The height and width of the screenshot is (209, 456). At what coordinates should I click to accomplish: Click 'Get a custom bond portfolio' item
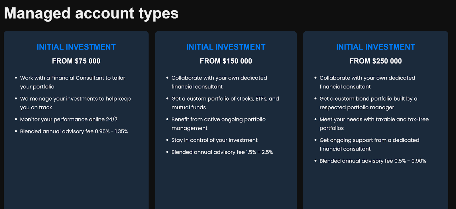[369, 103]
